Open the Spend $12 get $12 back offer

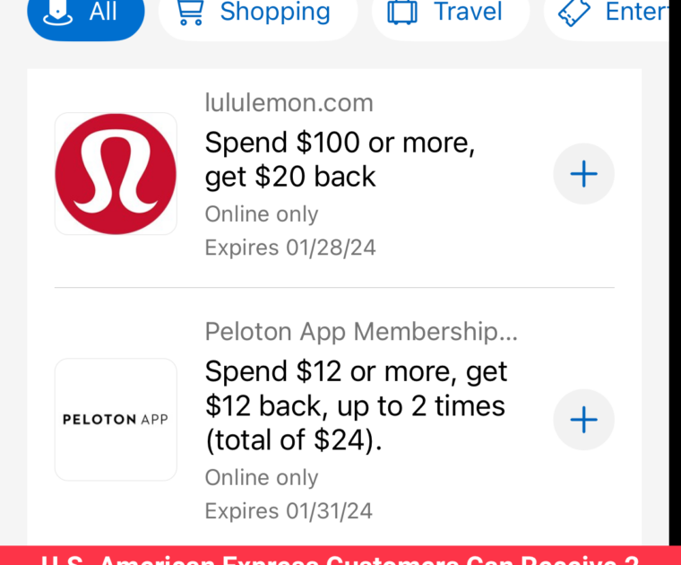coord(356,406)
